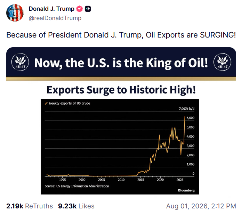The image size is (241, 215).
Task: Click the 'Exports Surge to Historic High!' heading
Action: pyautogui.click(x=121, y=90)
